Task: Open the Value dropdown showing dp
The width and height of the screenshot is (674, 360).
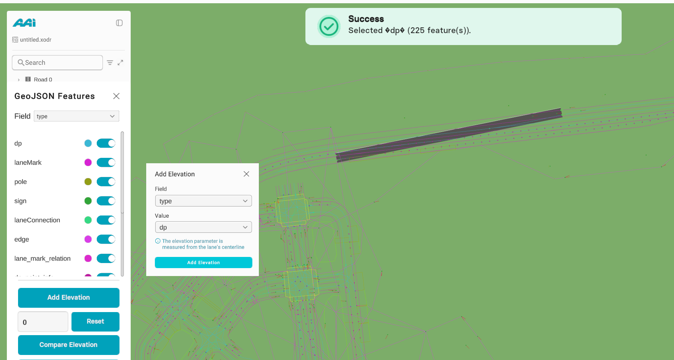Action: click(203, 227)
